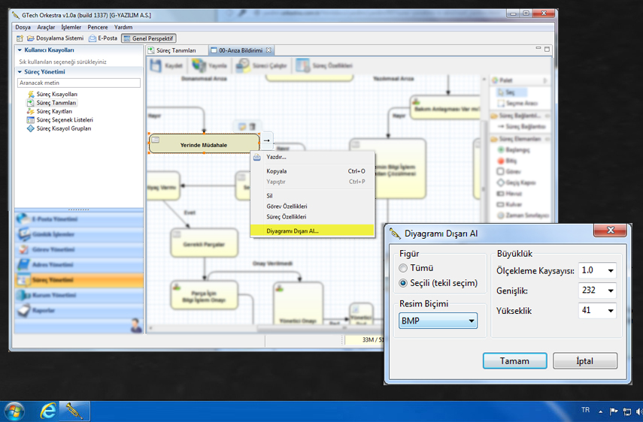The image size is (643, 422).
Task: Click the Süreç Kısayolları tree icon
Action: coord(31,95)
